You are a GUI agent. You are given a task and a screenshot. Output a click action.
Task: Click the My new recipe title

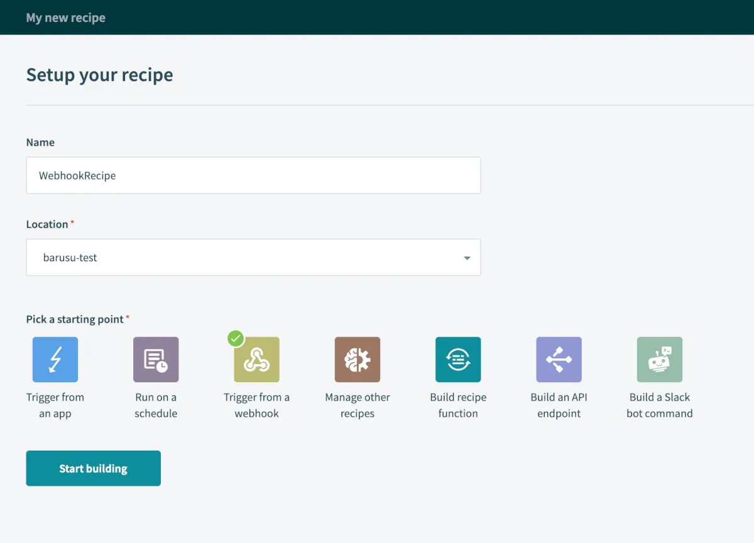pyautogui.click(x=66, y=18)
